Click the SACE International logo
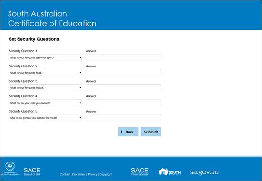Image resolution: width=262 pixels, height=181 pixels. [140, 171]
